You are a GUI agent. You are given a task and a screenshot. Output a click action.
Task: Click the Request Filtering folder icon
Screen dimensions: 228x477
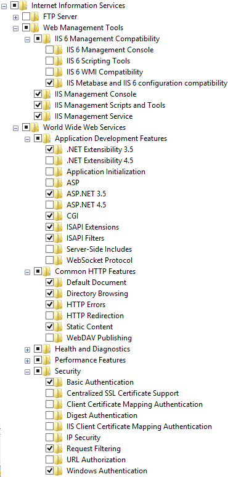click(59, 449)
